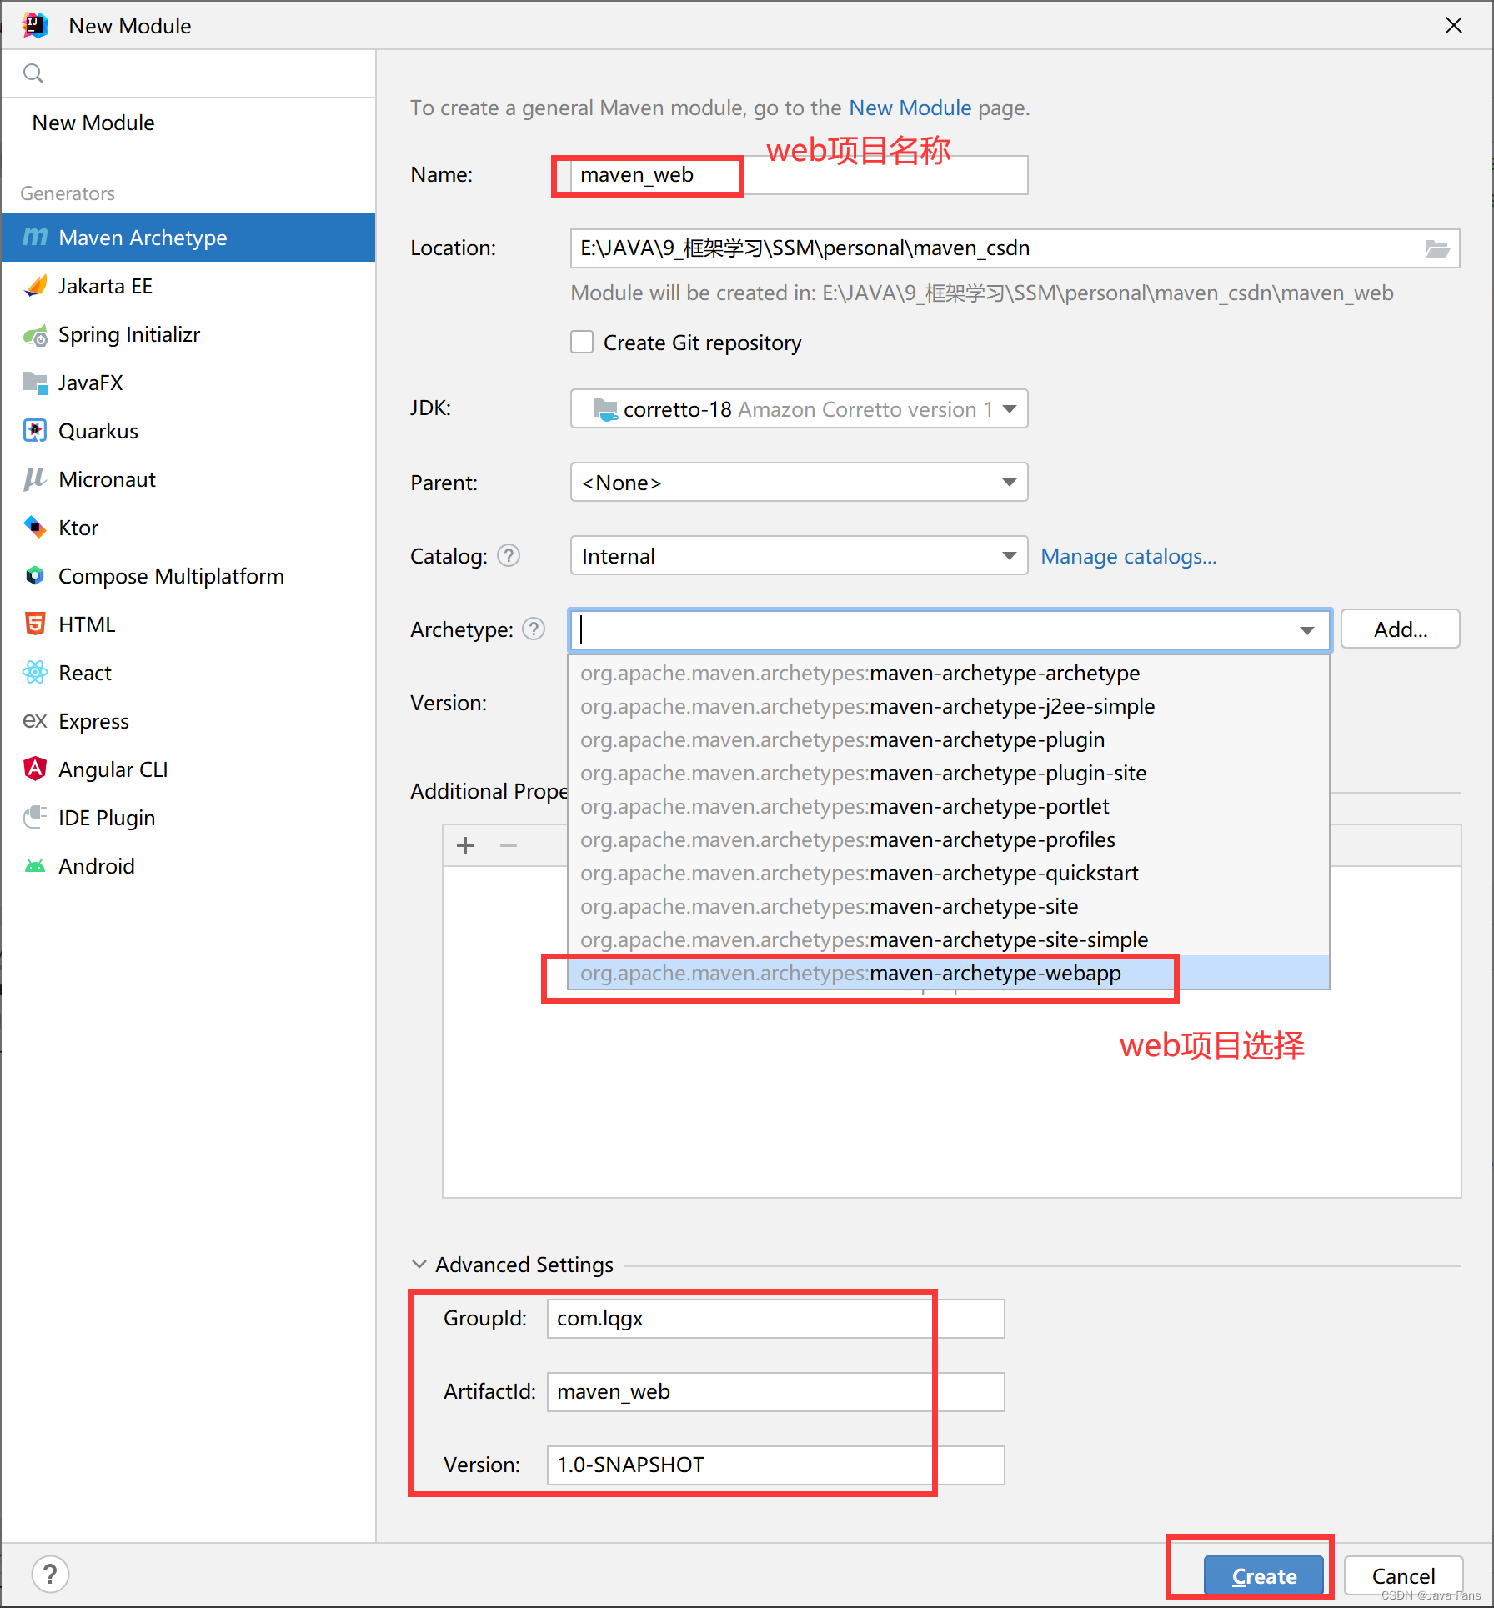Add an additional property with plus
1494x1608 pixels.
click(x=465, y=845)
